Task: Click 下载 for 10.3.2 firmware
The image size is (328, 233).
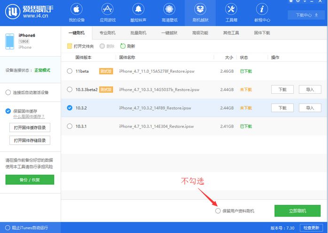Action: tap(282, 108)
